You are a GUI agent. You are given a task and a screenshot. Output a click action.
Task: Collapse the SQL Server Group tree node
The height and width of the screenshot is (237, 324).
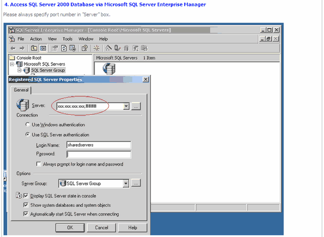coord(19,70)
